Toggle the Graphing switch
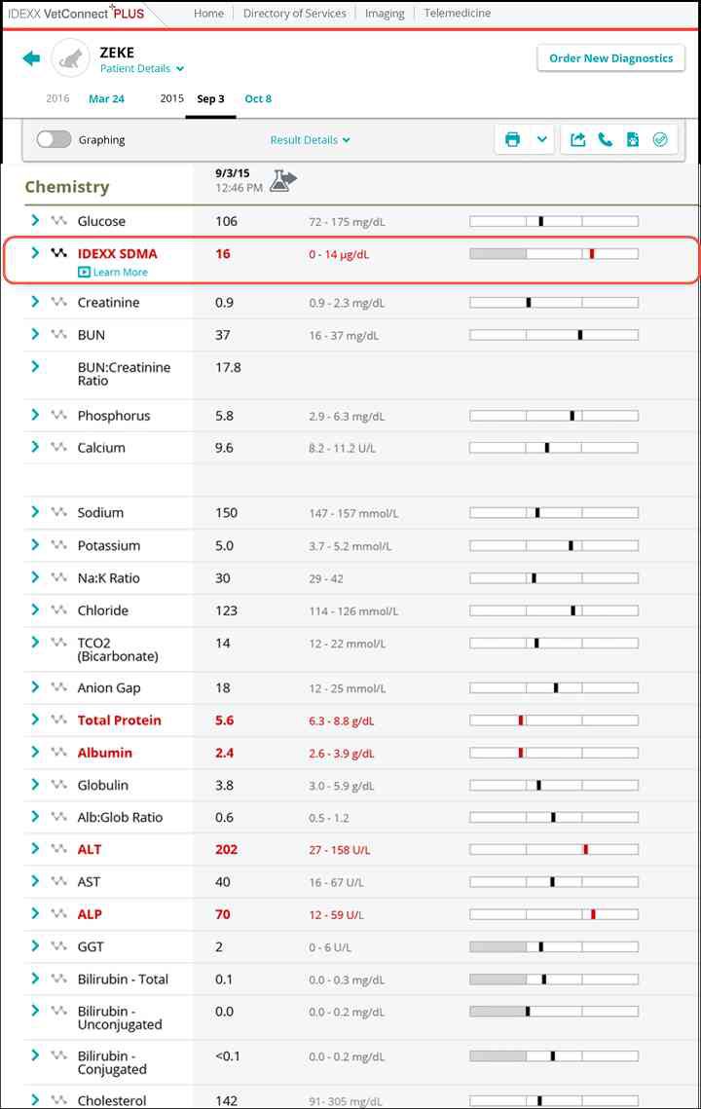Image resolution: width=701 pixels, height=1109 pixels. 54,140
